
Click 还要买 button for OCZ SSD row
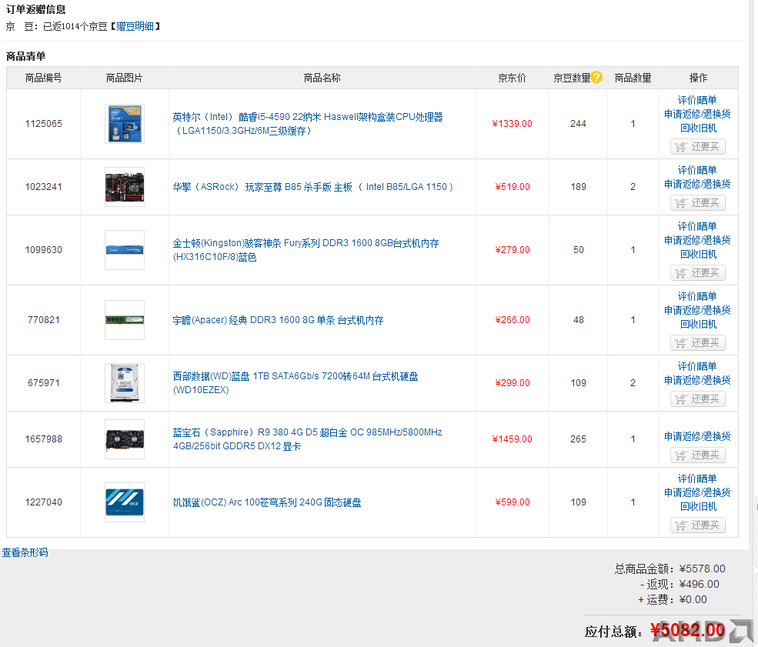(697, 525)
